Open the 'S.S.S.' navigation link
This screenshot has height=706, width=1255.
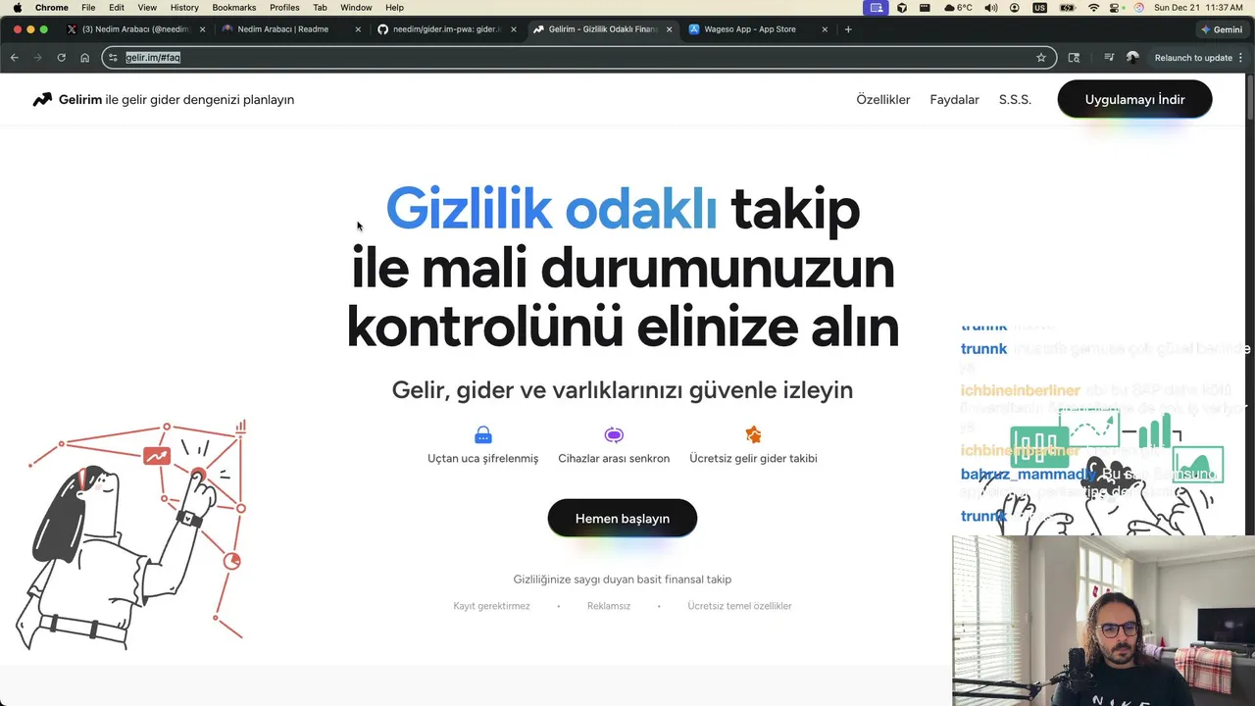(1015, 99)
